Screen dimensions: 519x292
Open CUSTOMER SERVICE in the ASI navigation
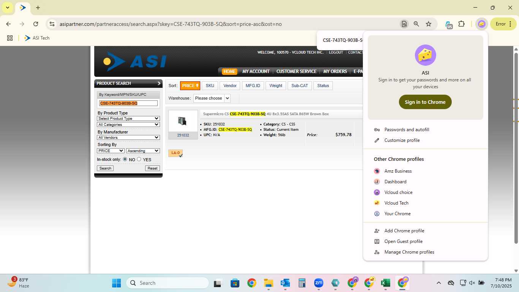coord(296,71)
